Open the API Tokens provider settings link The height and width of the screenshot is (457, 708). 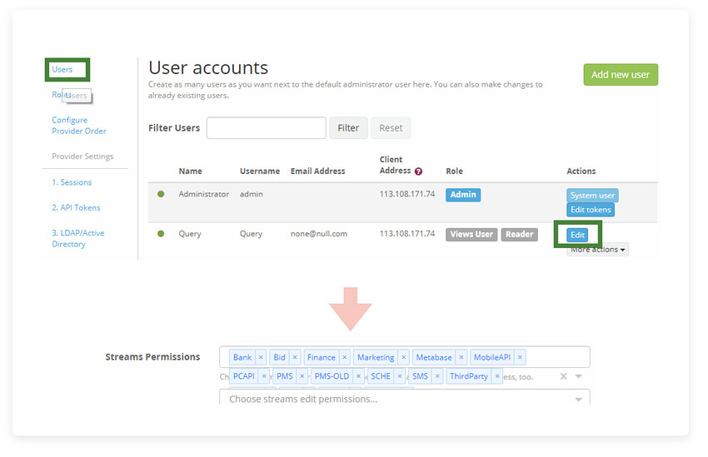(x=76, y=207)
